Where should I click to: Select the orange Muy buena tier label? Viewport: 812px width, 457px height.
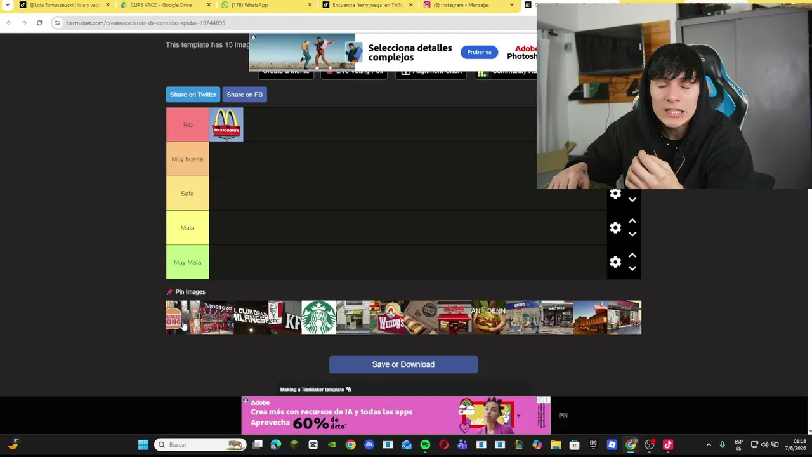[187, 159]
